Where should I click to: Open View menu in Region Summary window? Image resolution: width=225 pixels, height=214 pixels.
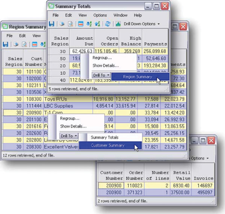coord(36,36)
